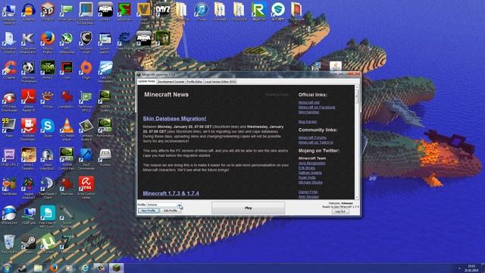485x273 pixels.
Task: Select the TechPowerUp GPU-Z desktop icon
Action: tap(86, 100)
